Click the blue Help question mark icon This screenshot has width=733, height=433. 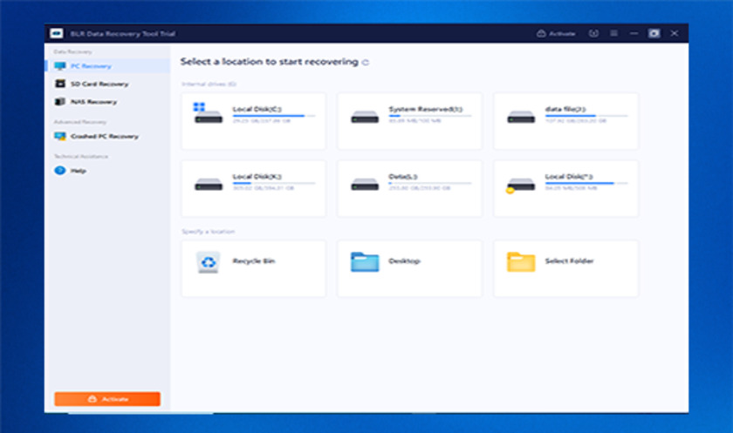[x=60, y=170]
